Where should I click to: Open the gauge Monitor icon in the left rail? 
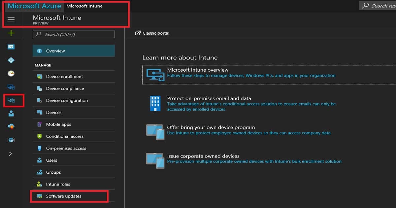pyautogui.click(x=11, y=74)
